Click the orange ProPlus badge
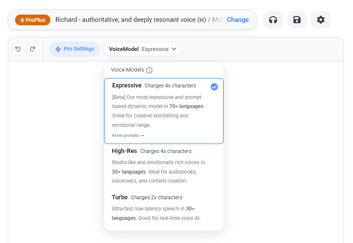Viewport: 353px width, 243px height. click(x=33, y=20)
